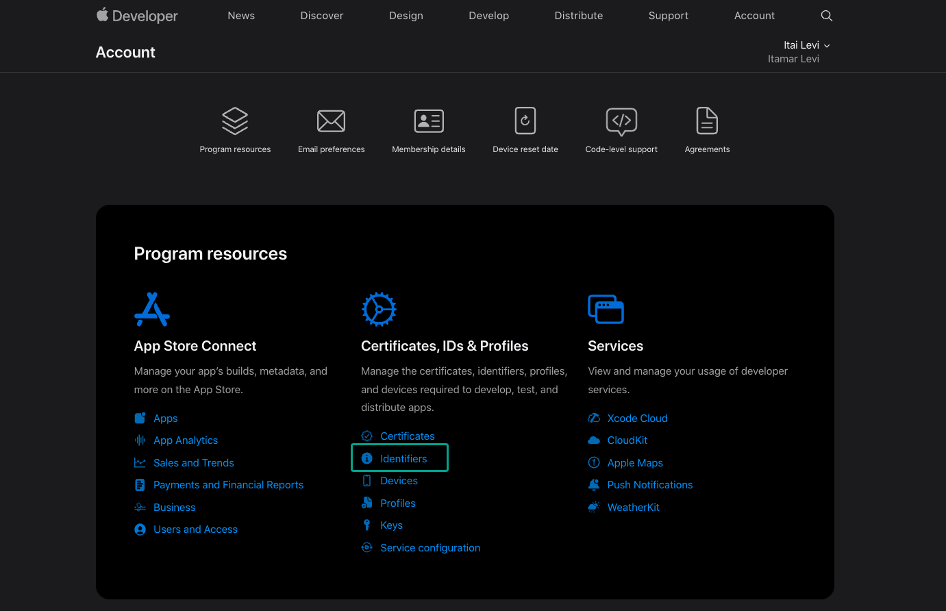The image size is (946, 611).
Task: Click the App Store Connect large icon
Action: click(152, 310)
